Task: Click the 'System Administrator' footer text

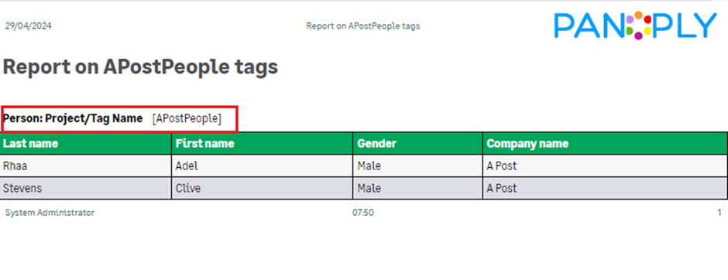Action: (50, 213)
